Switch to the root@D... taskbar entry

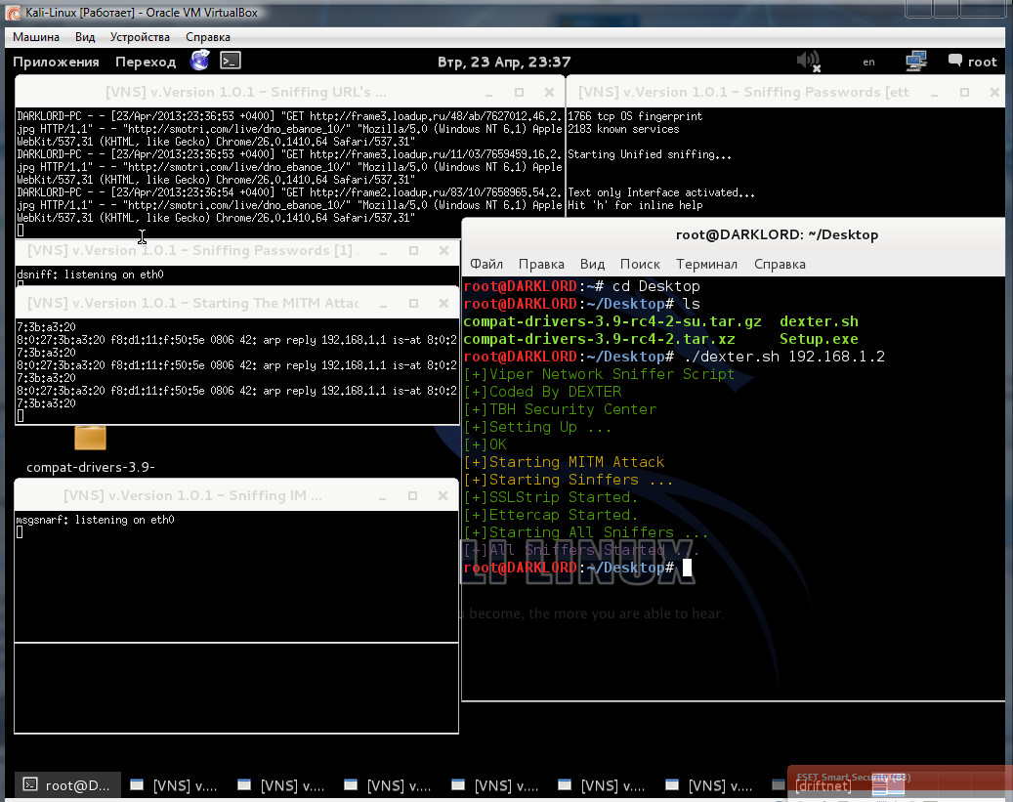click(67, 785)
